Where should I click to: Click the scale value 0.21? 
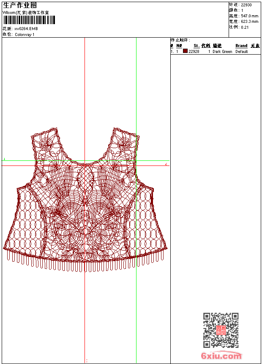245,28
